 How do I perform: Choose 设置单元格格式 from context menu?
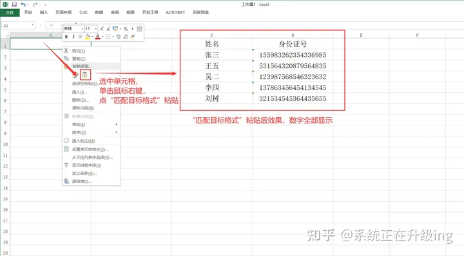pyautogui.click(x=90, y=149)
